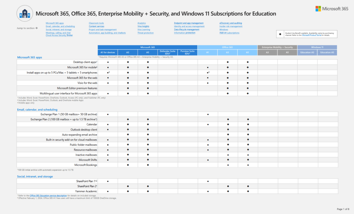Jump to Project and task management
The image size is (354, 214).
[103, 30]
